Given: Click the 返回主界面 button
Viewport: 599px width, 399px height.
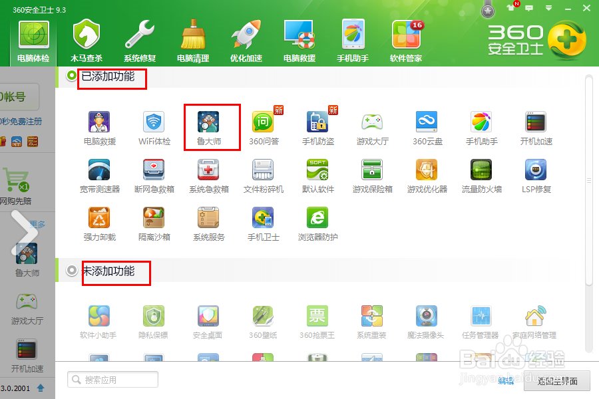Looking at the screenshot, I should click(557, 380).
